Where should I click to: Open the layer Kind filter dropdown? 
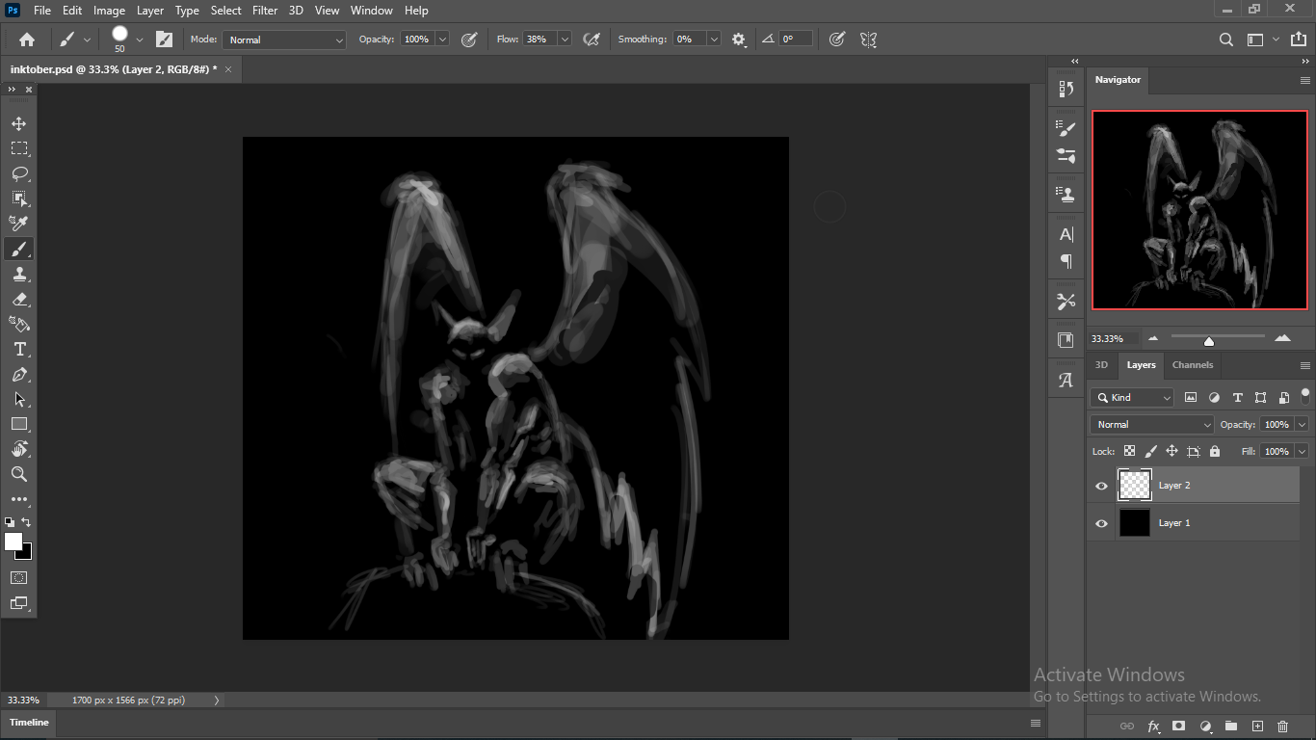(x=1132, y=397)
